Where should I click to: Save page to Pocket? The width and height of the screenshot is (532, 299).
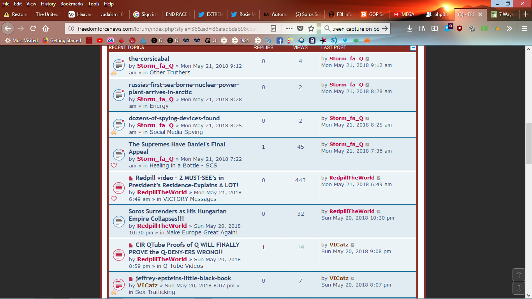(x=300, y=28)
